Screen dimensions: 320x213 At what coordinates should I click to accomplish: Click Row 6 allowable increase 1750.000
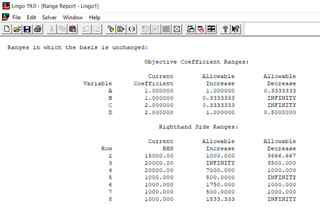[x=221, y=185]
